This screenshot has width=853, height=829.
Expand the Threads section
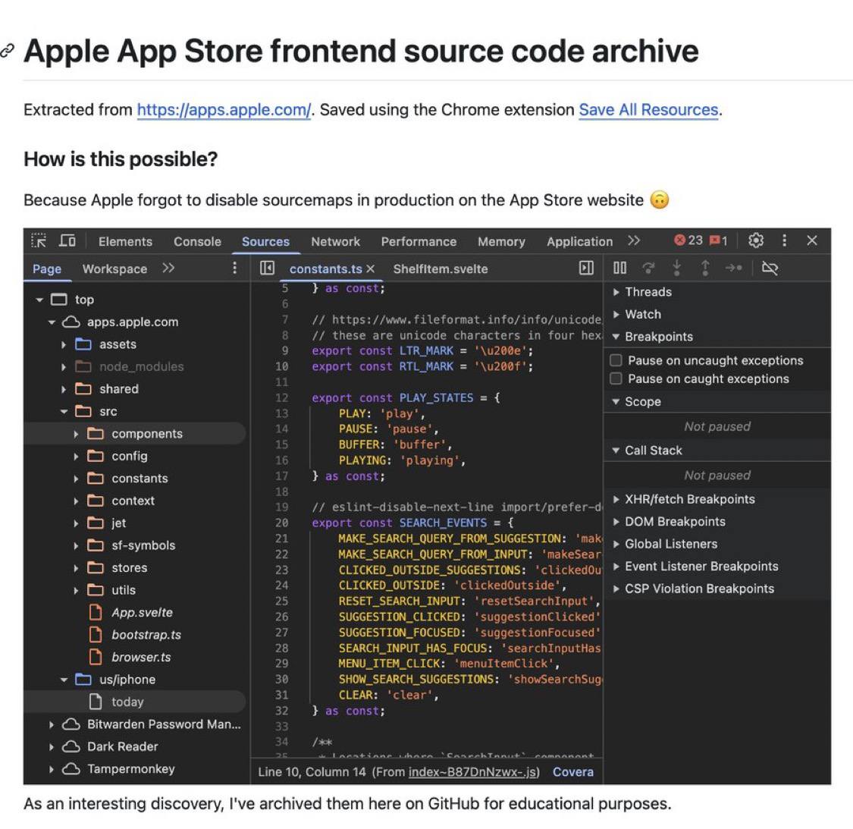pyautogui.click(x=616, y=292)
